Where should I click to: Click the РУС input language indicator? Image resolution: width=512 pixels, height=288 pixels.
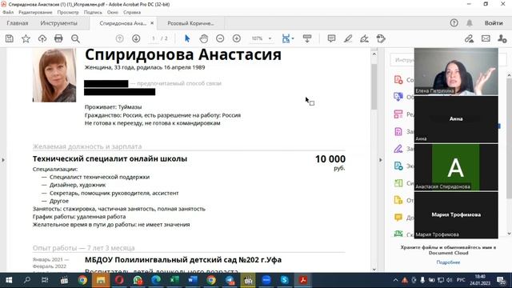click(x=461, y=280)
